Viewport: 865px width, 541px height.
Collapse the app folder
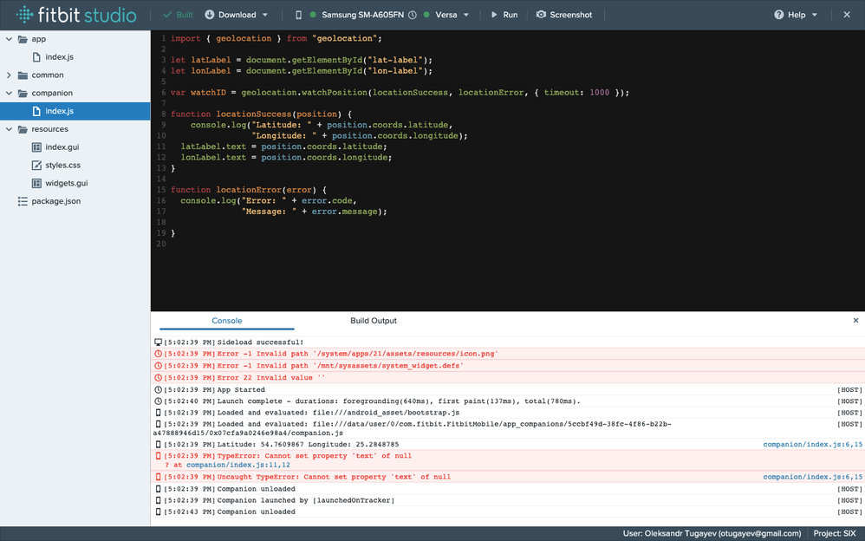(10, 39)
